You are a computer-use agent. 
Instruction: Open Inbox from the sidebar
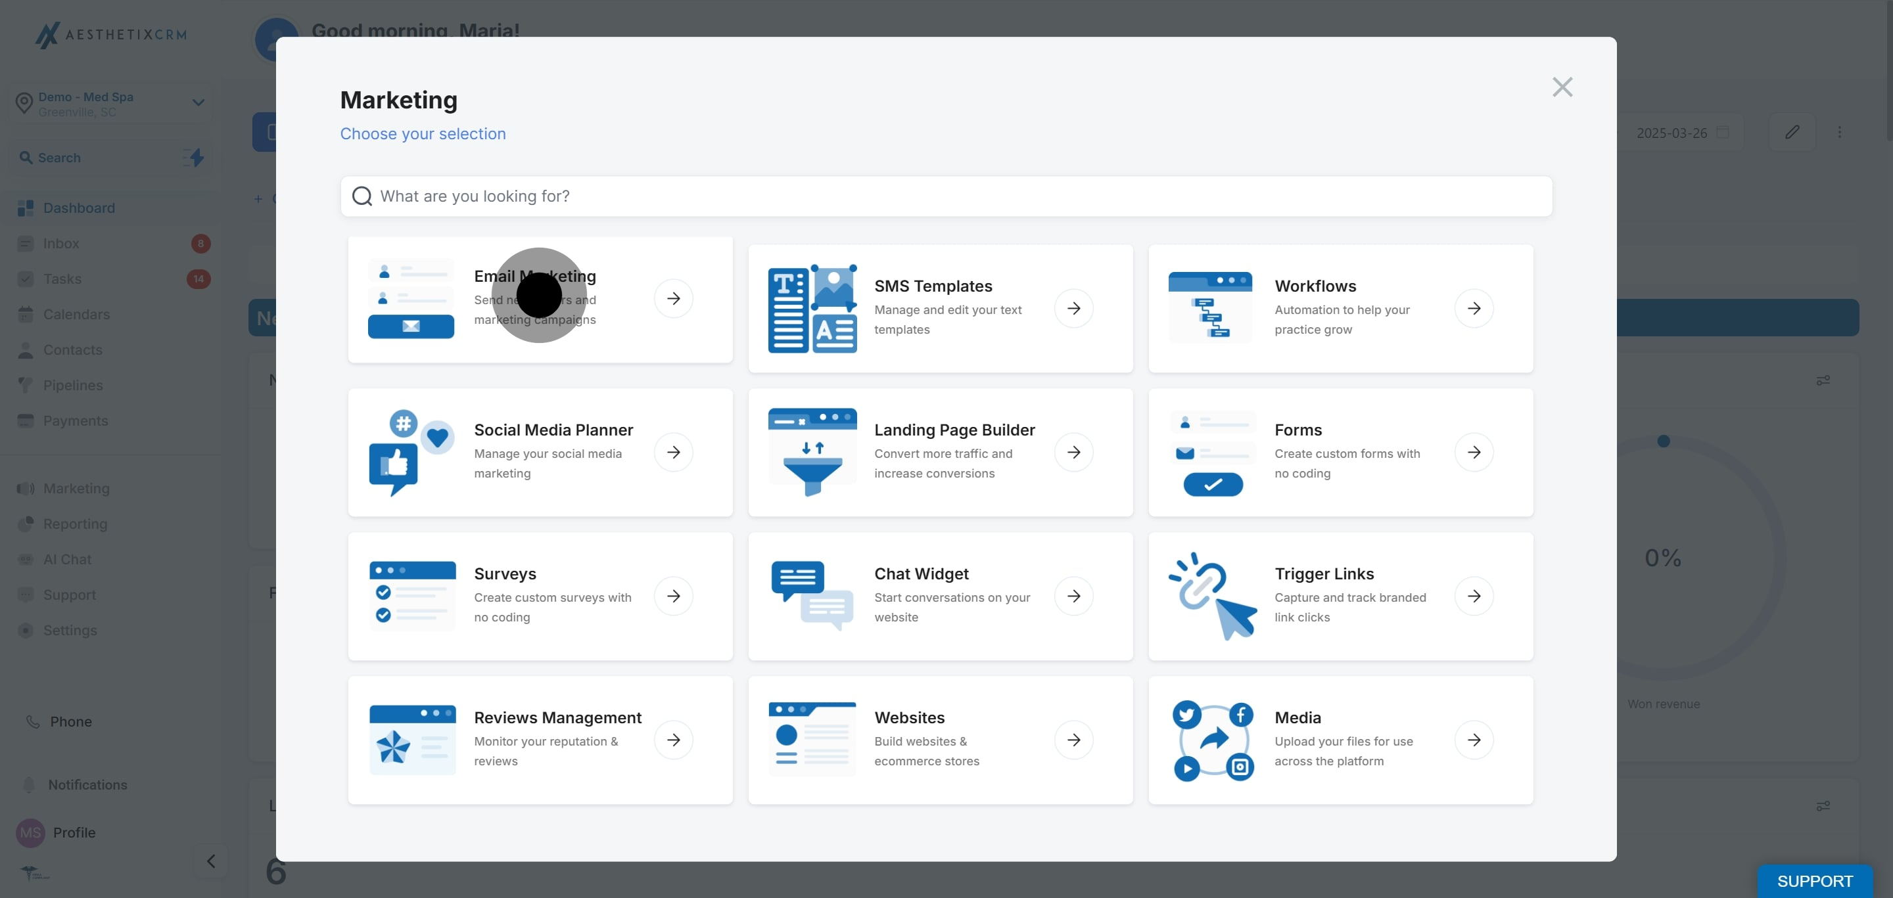coord(61,244)
